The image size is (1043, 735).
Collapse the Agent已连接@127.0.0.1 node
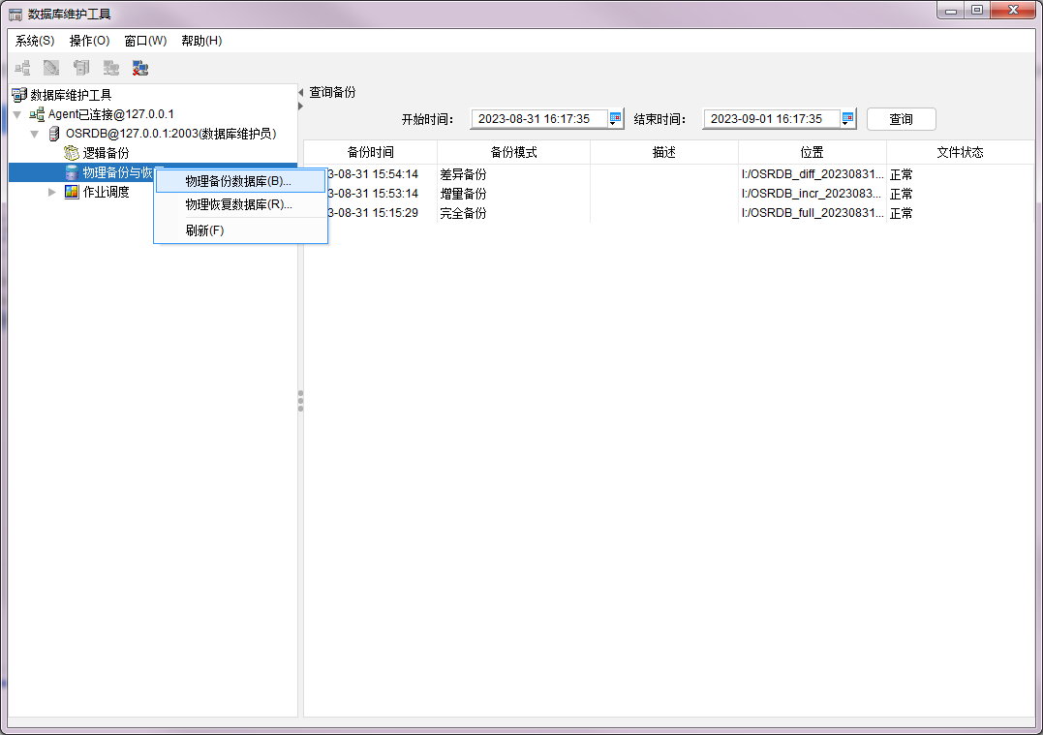tap(16, 114)
